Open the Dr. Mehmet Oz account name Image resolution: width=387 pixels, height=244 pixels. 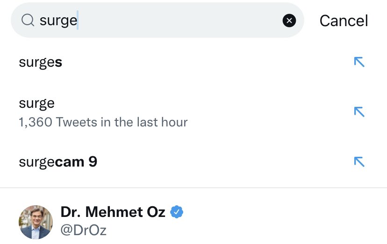pyautogui.click(x=113, y=212)
